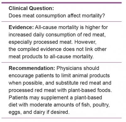Click the line 'Patients may supplement a plant-based'
The image size is (126, 122).
[x=55, y=98]
